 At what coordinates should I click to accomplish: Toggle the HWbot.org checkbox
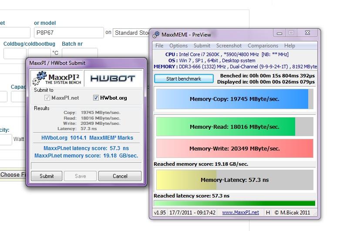(x=96, y=98)
